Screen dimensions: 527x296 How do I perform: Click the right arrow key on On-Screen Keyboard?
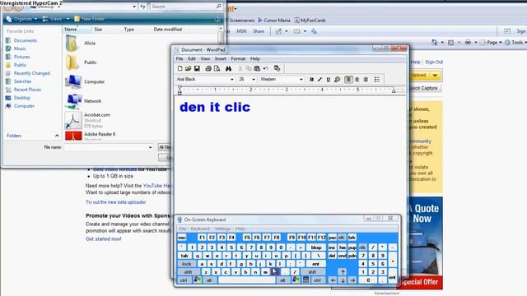352,280
